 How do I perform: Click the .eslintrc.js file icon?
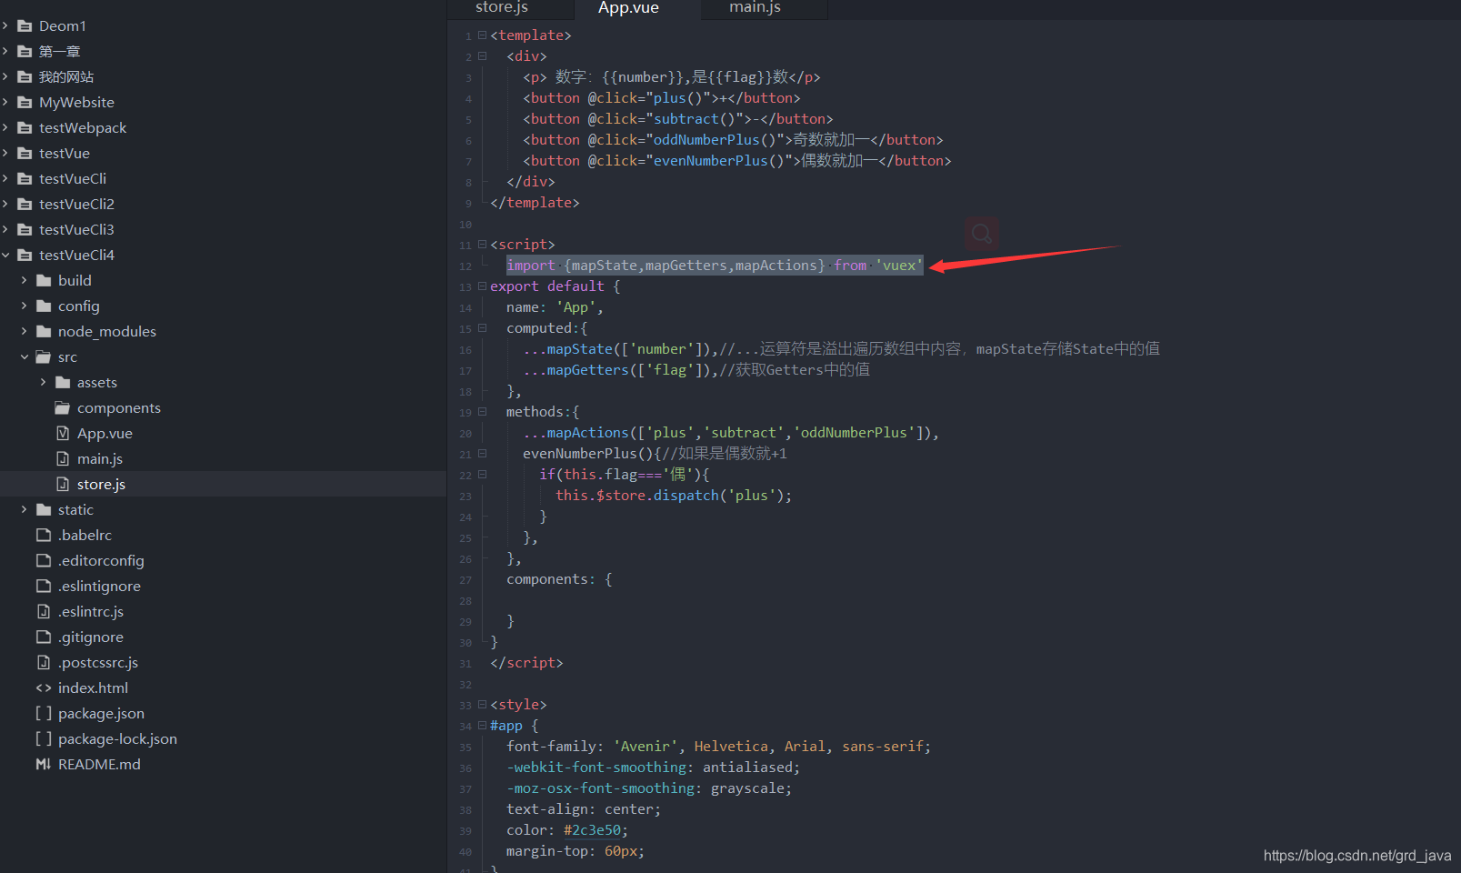pyautogui.click(x=44, y=612)
